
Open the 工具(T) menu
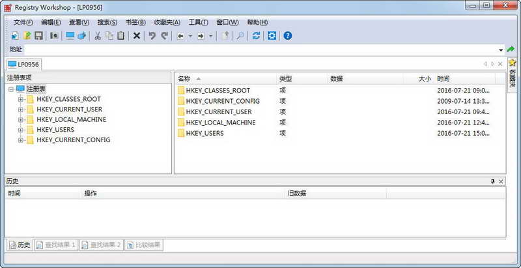(x=199, y=22)
